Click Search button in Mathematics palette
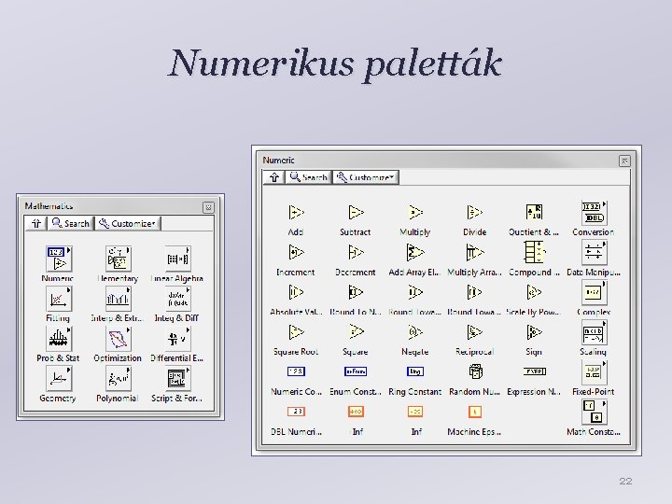 click(70, 223)
